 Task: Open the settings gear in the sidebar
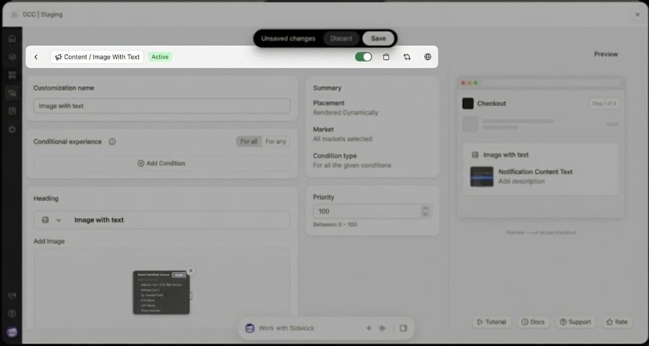pos(12,129)
